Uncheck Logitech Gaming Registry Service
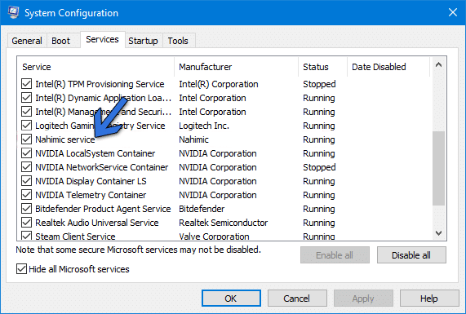Viewport: 466px width, 314px height. click(26, 126)
